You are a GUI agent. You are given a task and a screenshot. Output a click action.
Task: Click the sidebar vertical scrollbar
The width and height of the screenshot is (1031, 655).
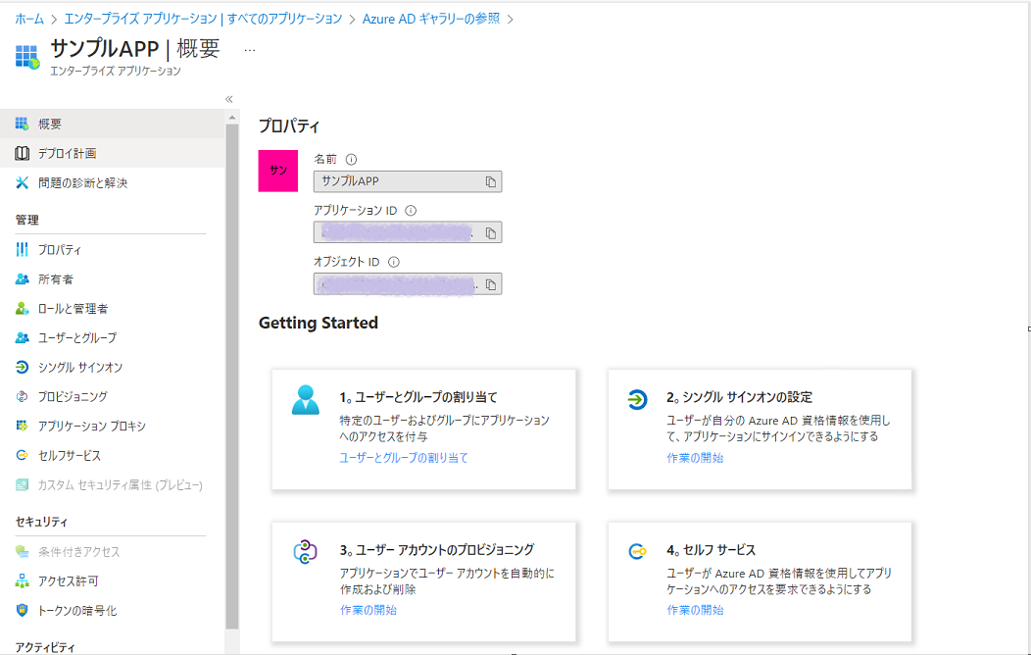click(232, 377)
